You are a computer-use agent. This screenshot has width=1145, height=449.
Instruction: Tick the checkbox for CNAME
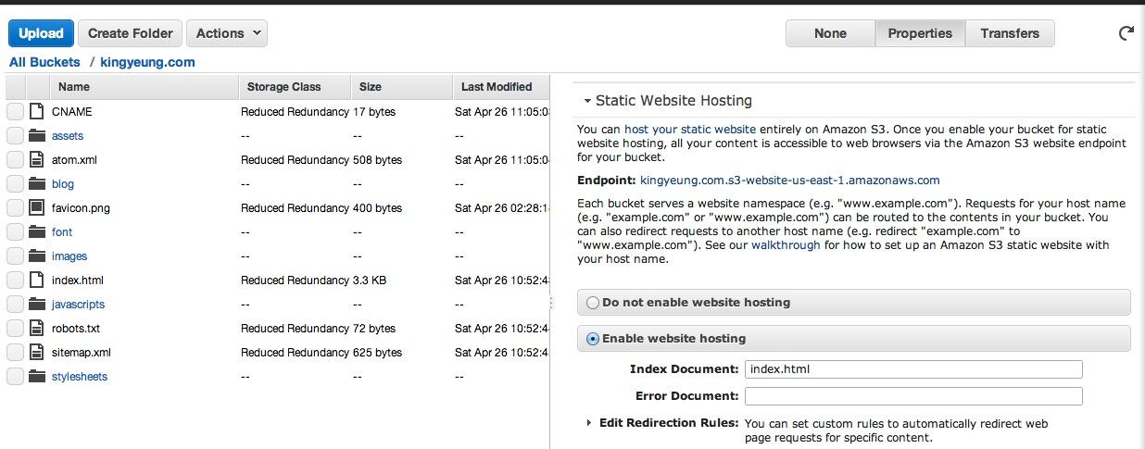pyautogui.click(x=15, y=111)
